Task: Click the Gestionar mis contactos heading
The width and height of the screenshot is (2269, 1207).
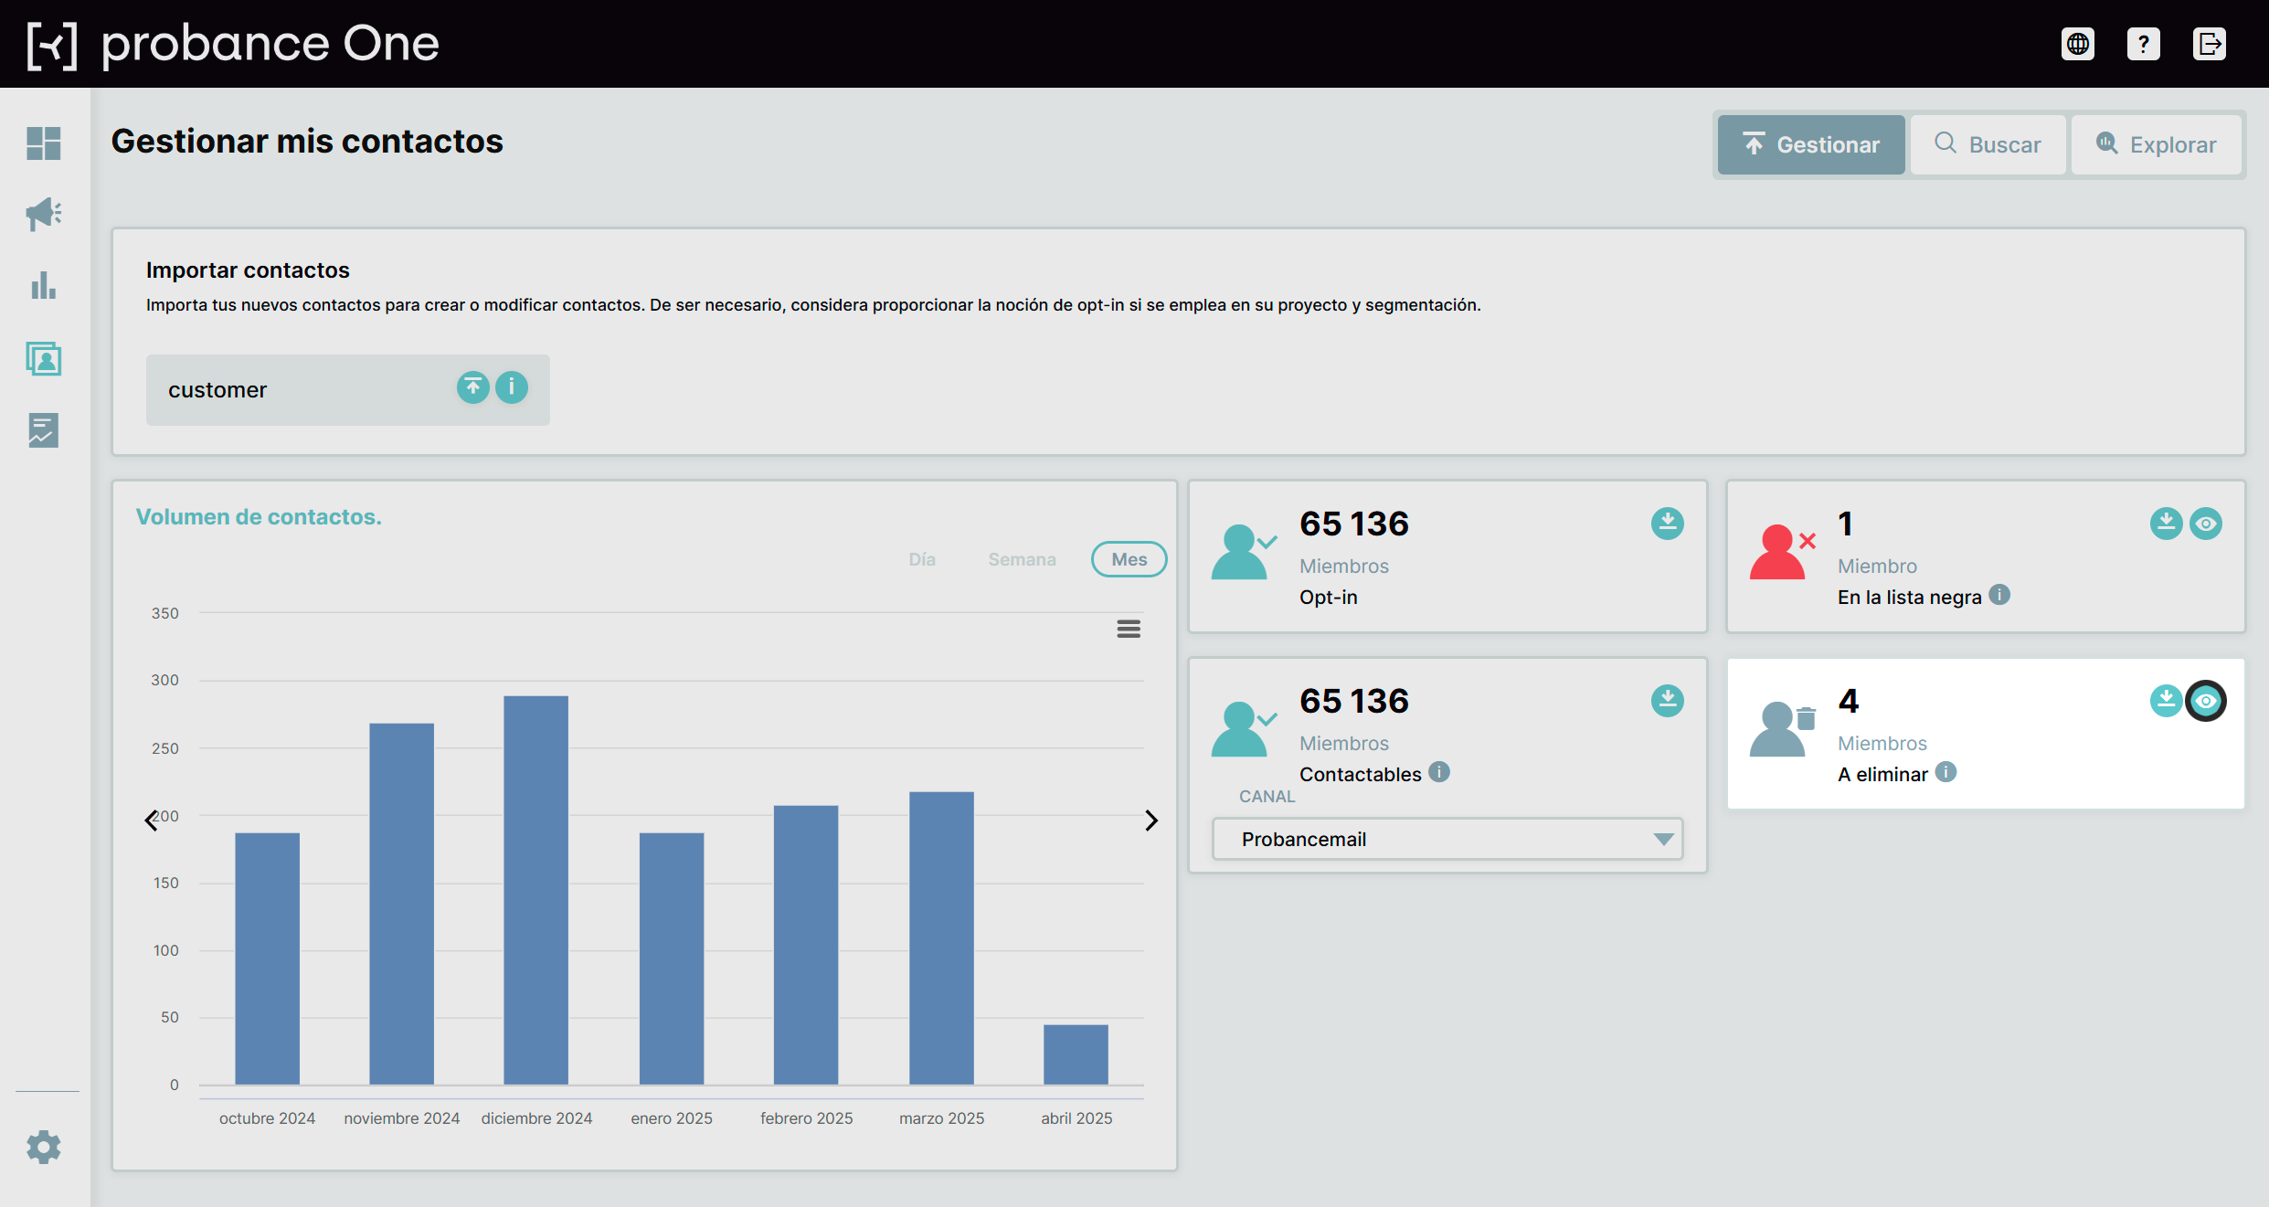Action: [x=307, y=141]
